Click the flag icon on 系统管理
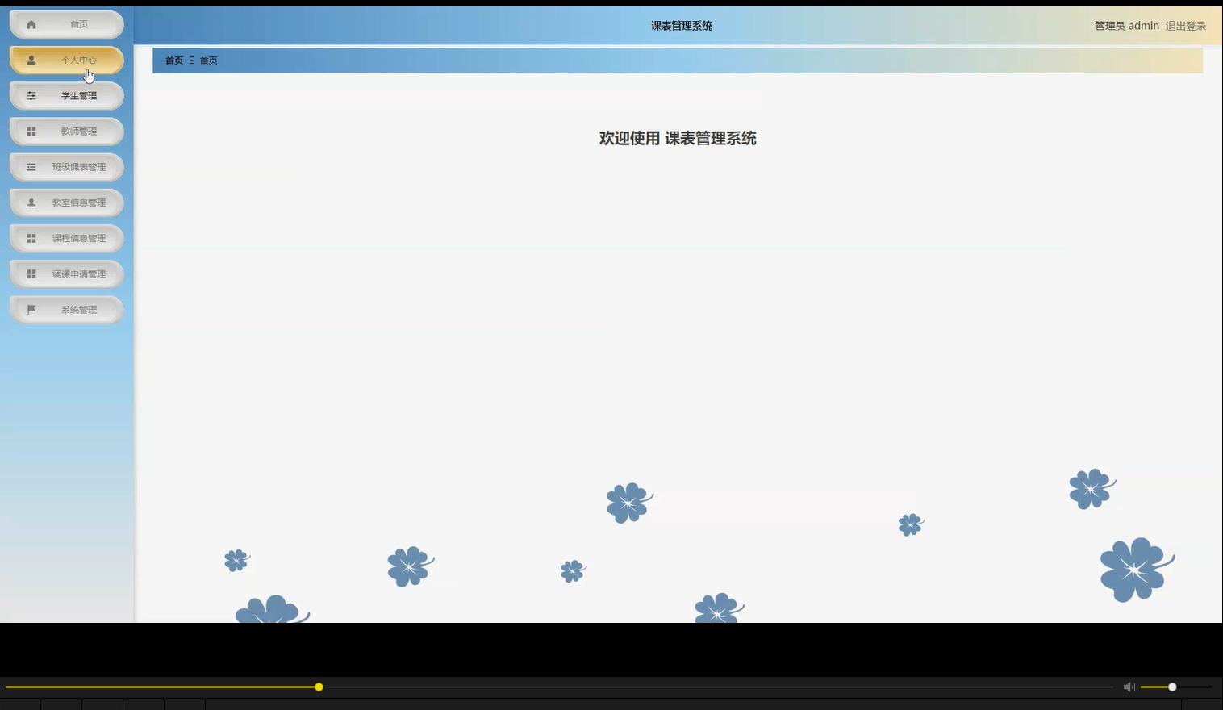 click(31, 308)
